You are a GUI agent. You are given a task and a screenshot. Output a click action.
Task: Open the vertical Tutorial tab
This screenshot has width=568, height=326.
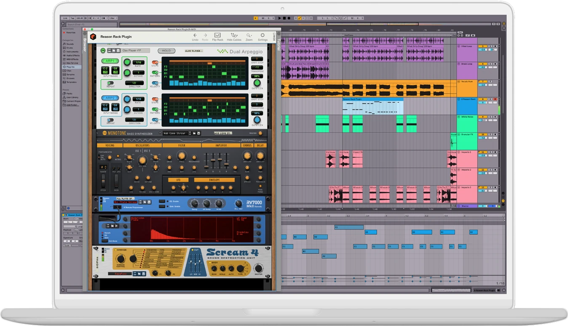(x=279, y=44)
